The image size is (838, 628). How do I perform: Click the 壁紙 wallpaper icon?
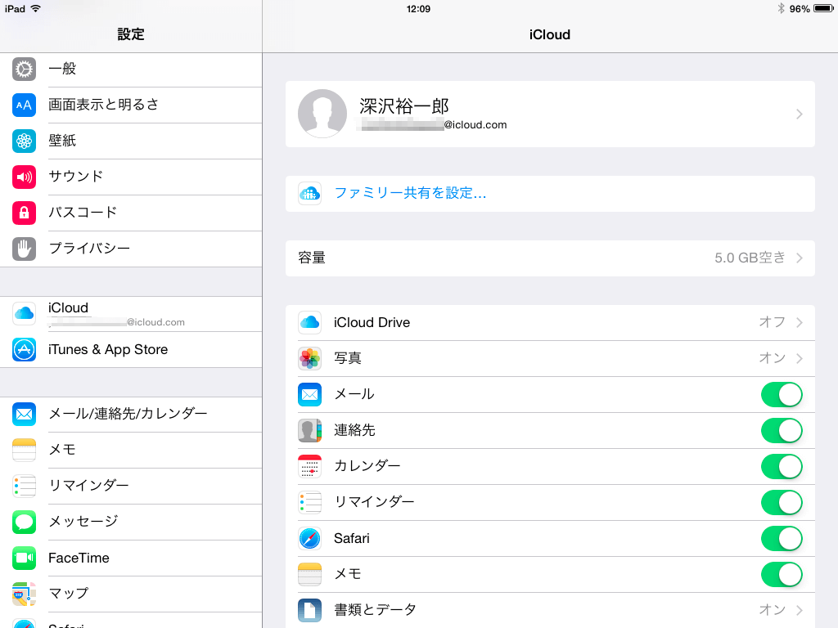coord(23,141)
